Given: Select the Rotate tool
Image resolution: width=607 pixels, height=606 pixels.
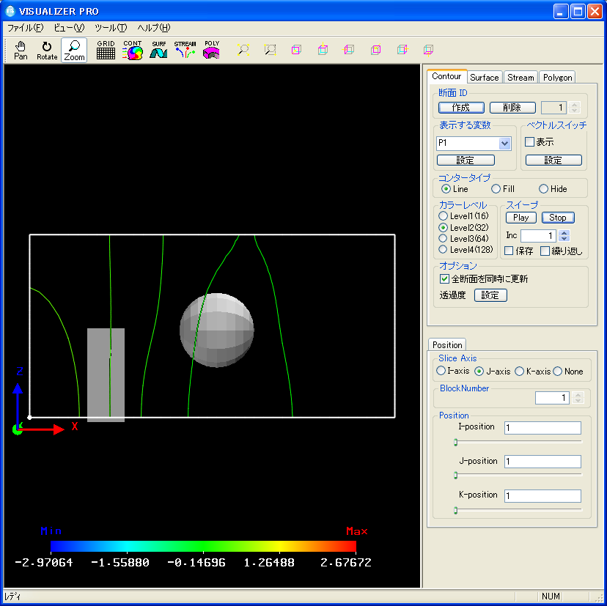Looking at the screenshot, I should (x=47, y=50).
